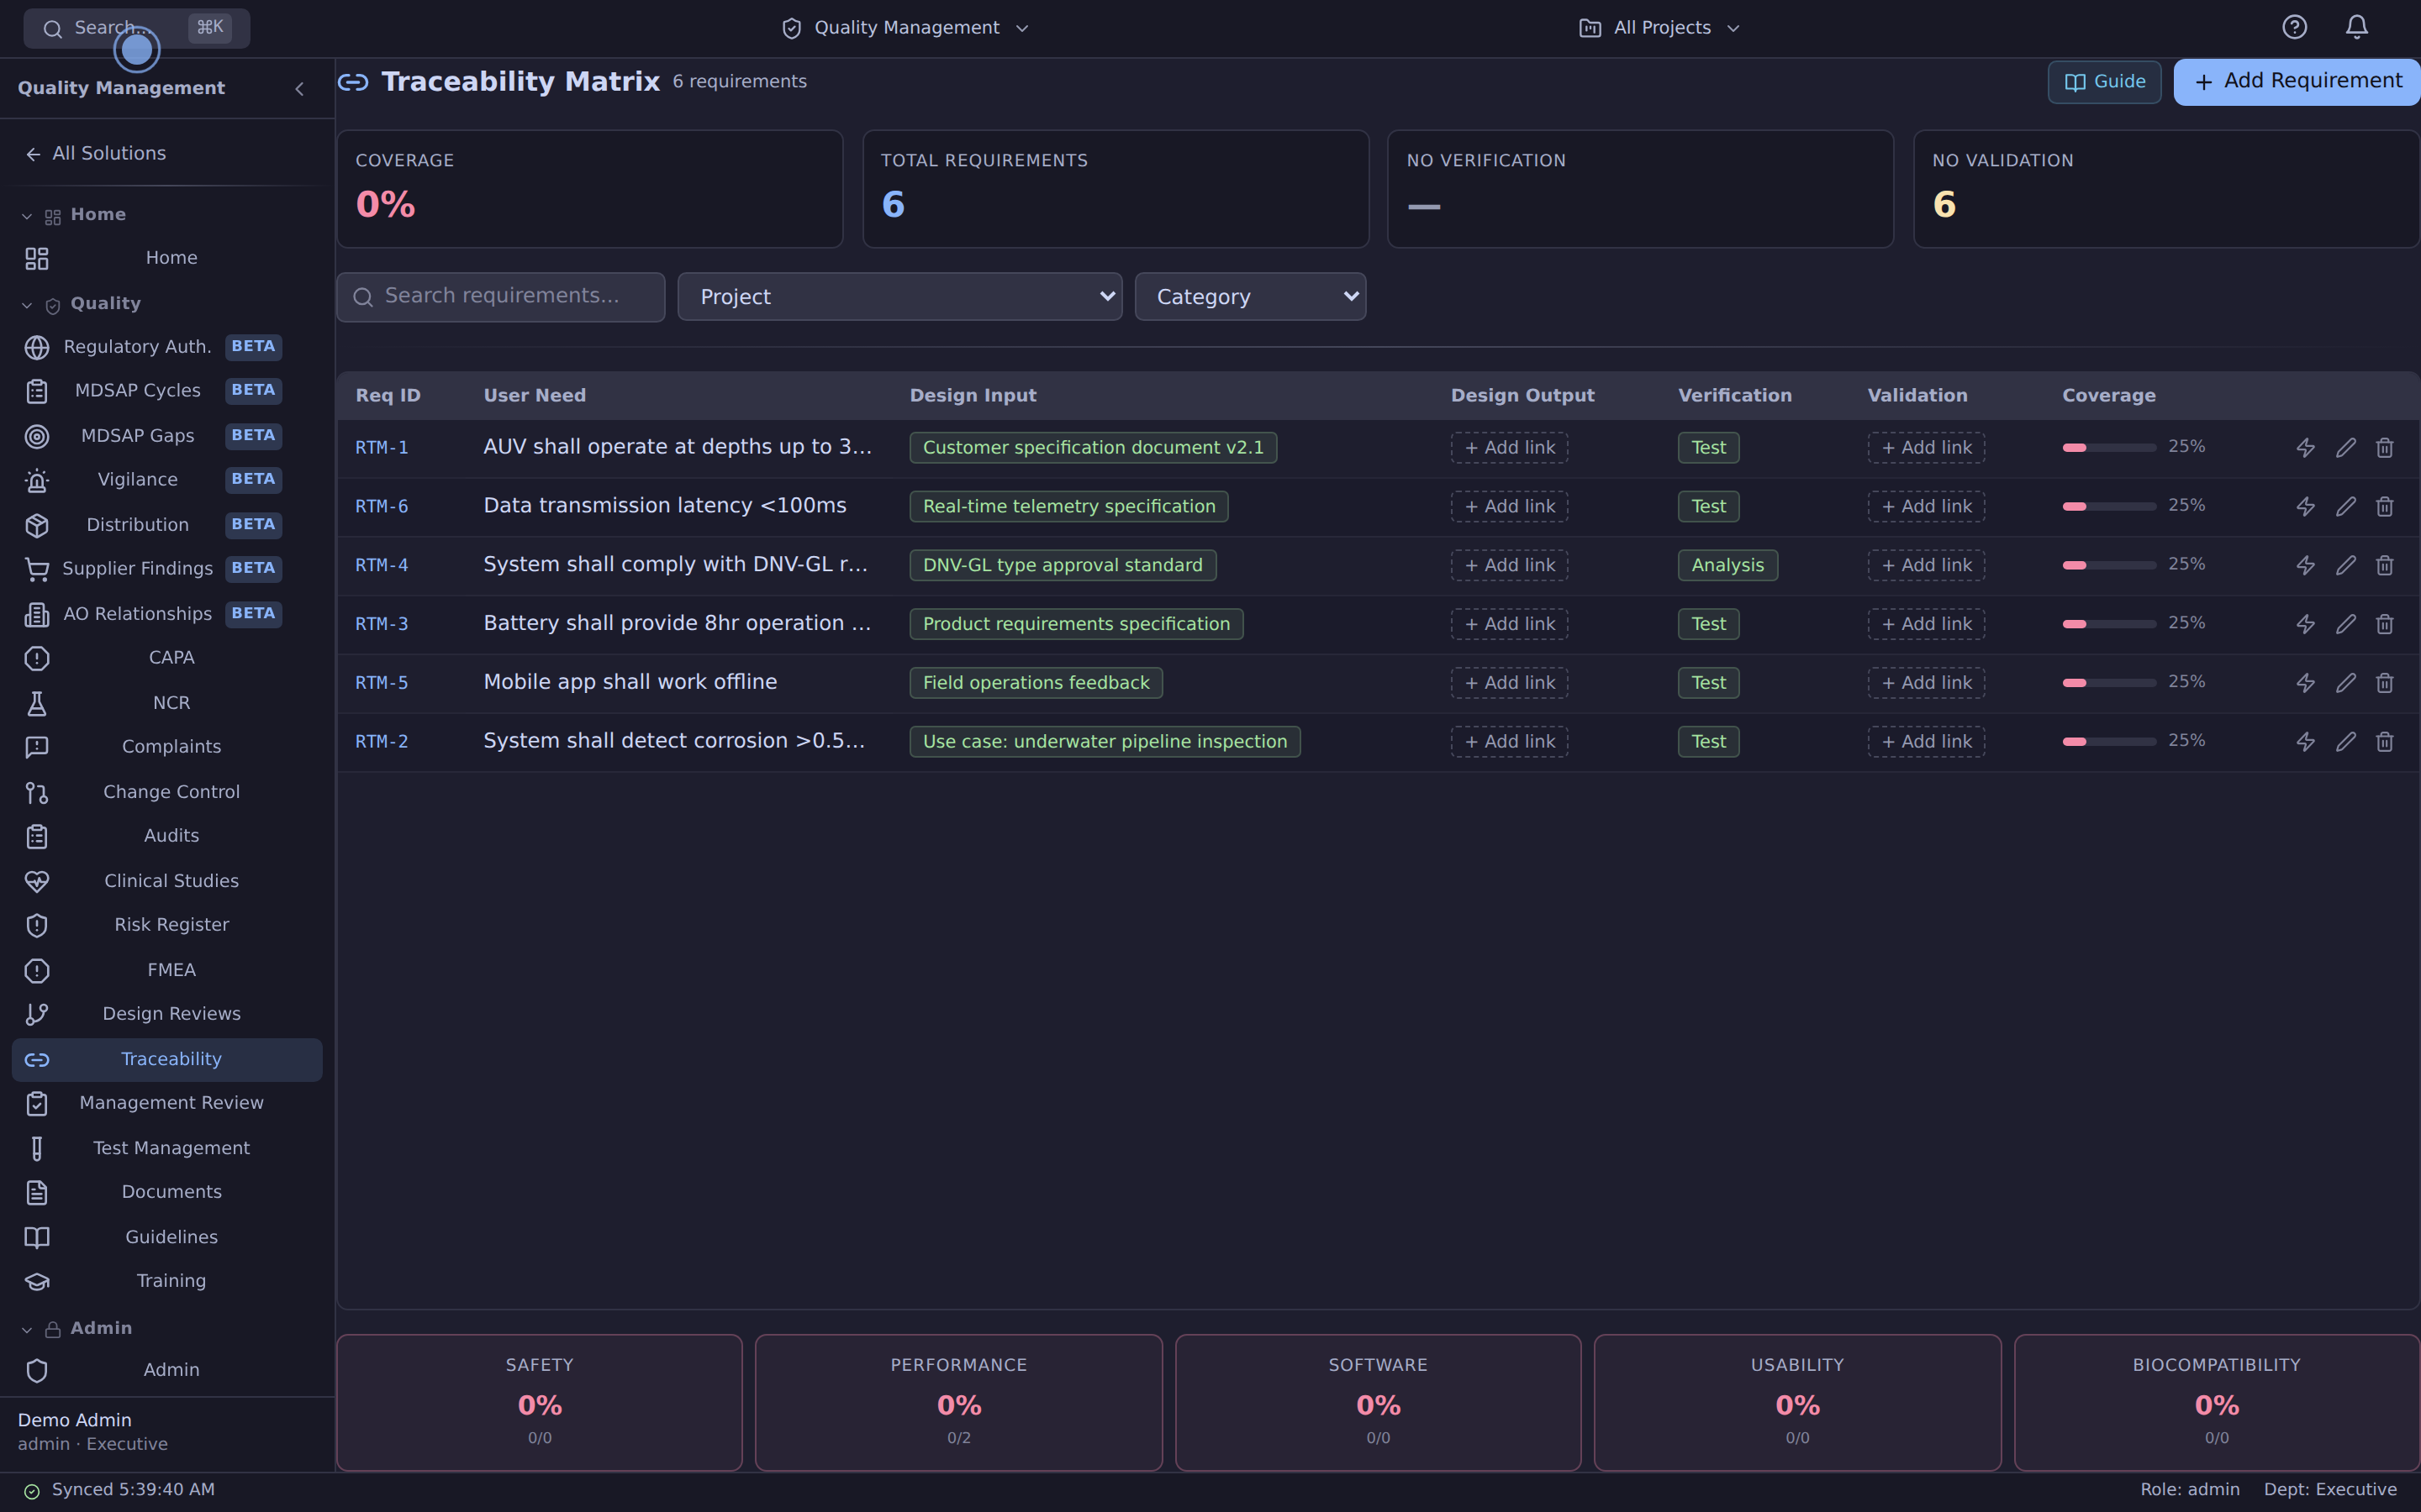Open the Guide button
The image size is (2421, 1512).
2104,82
